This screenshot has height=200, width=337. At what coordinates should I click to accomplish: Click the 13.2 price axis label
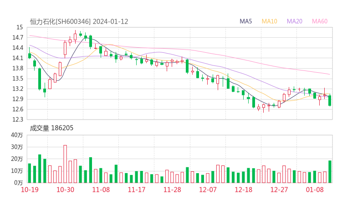18,89
